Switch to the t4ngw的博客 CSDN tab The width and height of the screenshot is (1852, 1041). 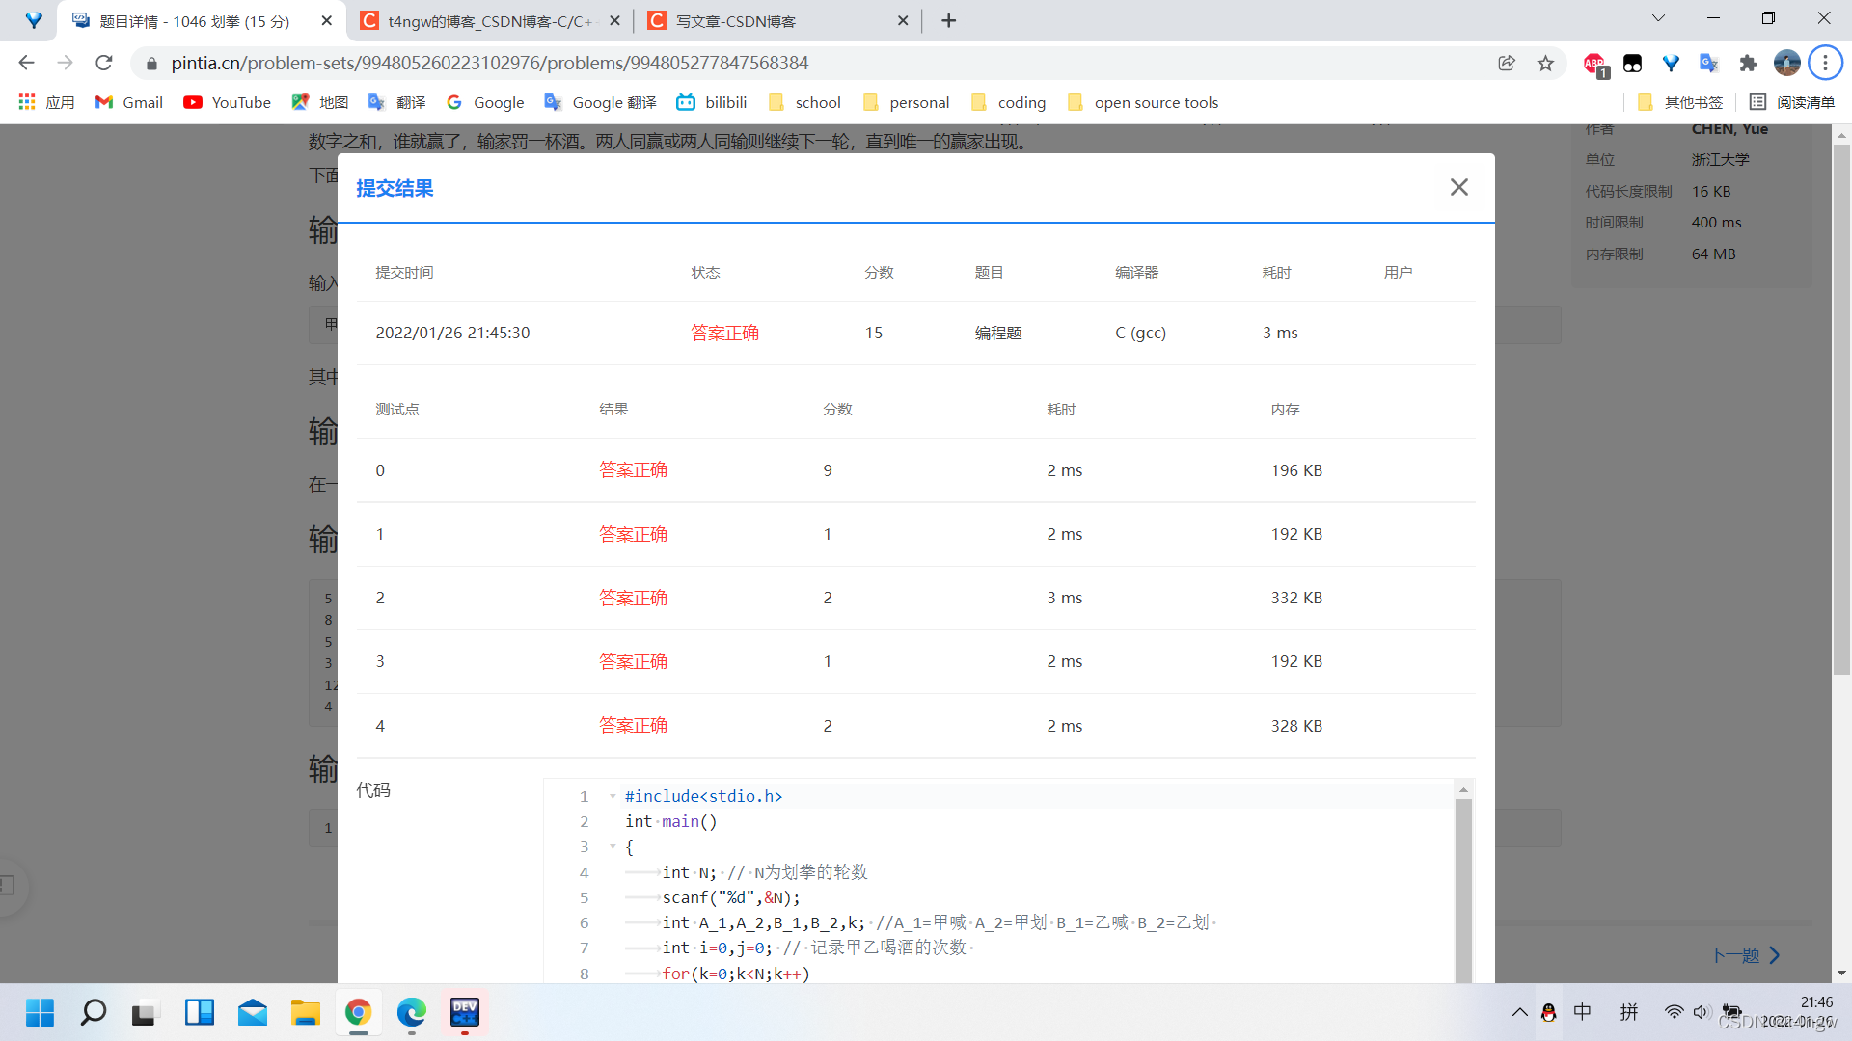click(x=490, y=20)
